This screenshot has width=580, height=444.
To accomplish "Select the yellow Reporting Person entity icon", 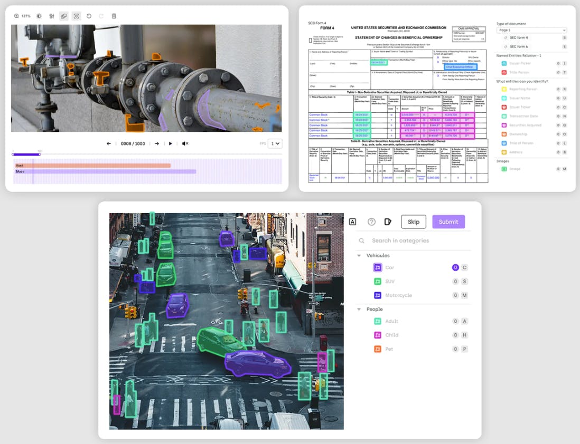I will 504,89.
